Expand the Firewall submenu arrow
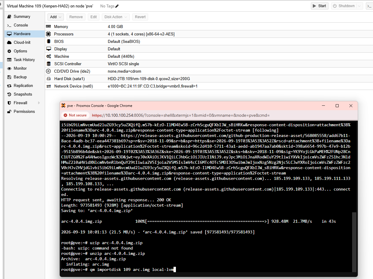Screen dimensions: 373x279 39,103
